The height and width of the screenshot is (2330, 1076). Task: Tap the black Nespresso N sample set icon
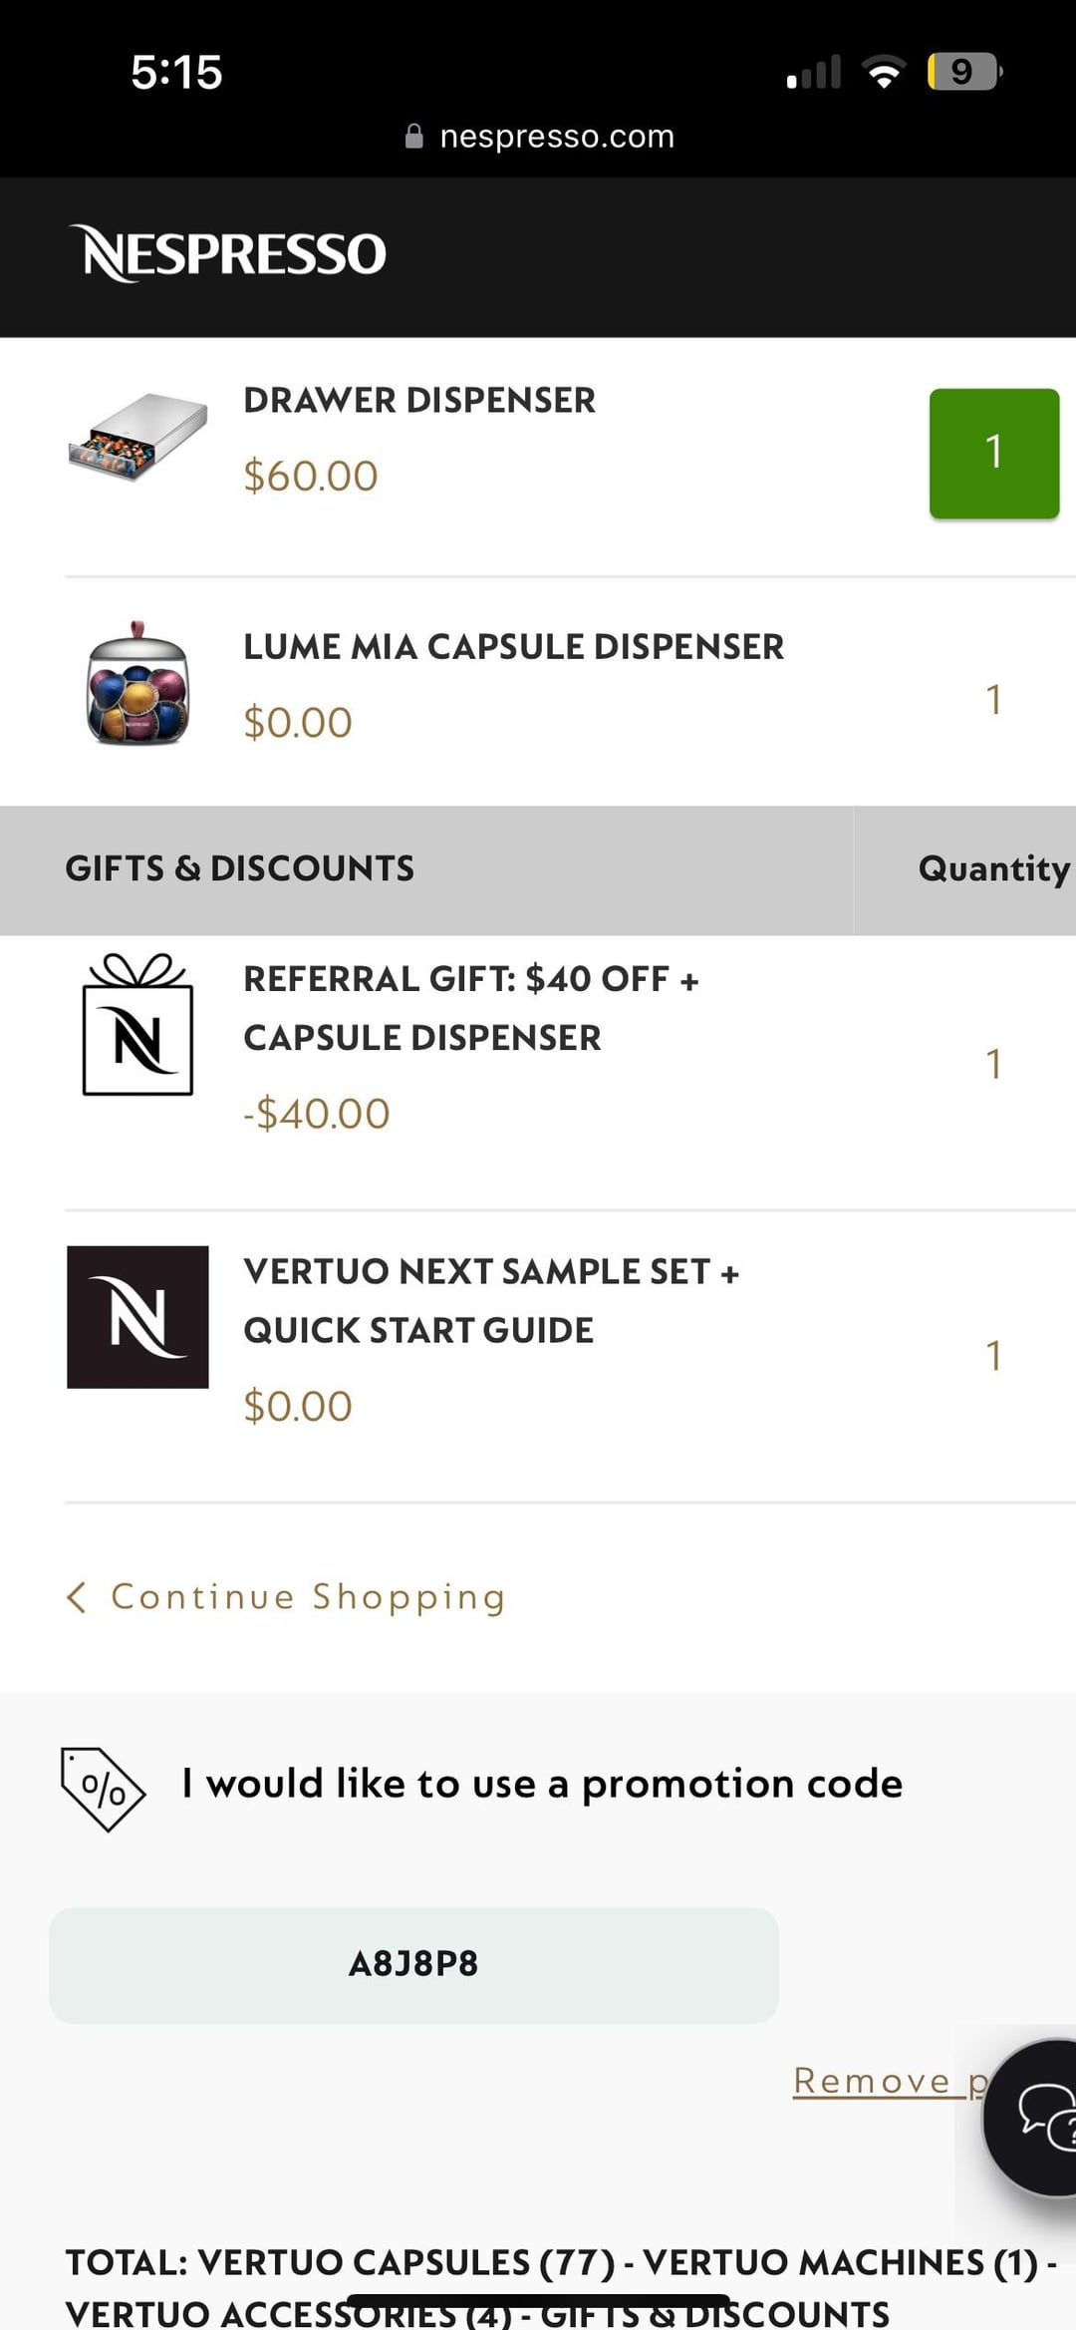(x=137, y=1316)
